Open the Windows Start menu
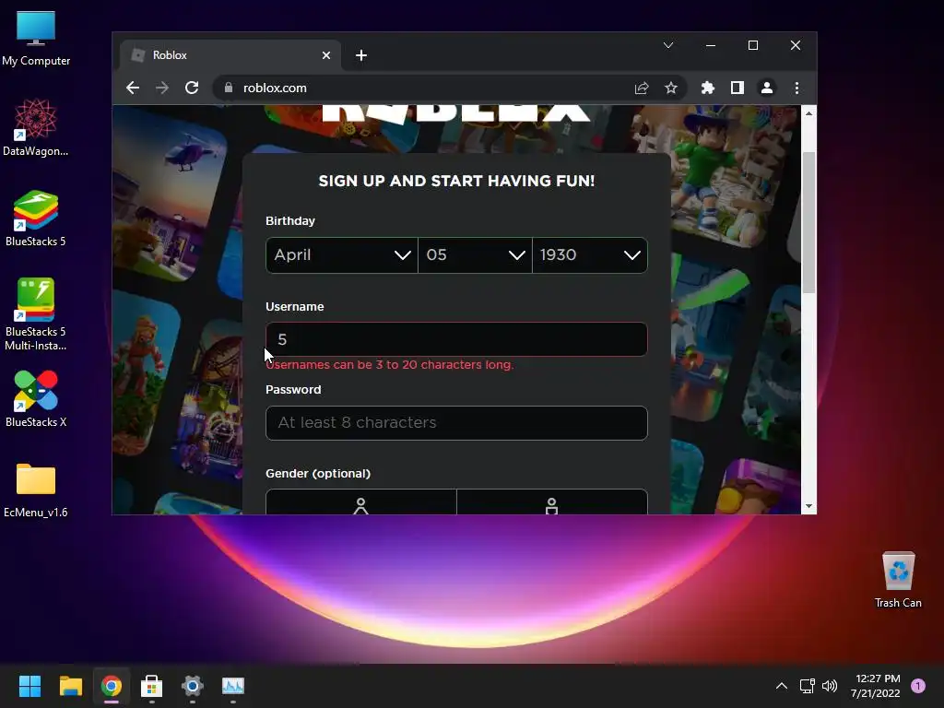 (29, 686)
